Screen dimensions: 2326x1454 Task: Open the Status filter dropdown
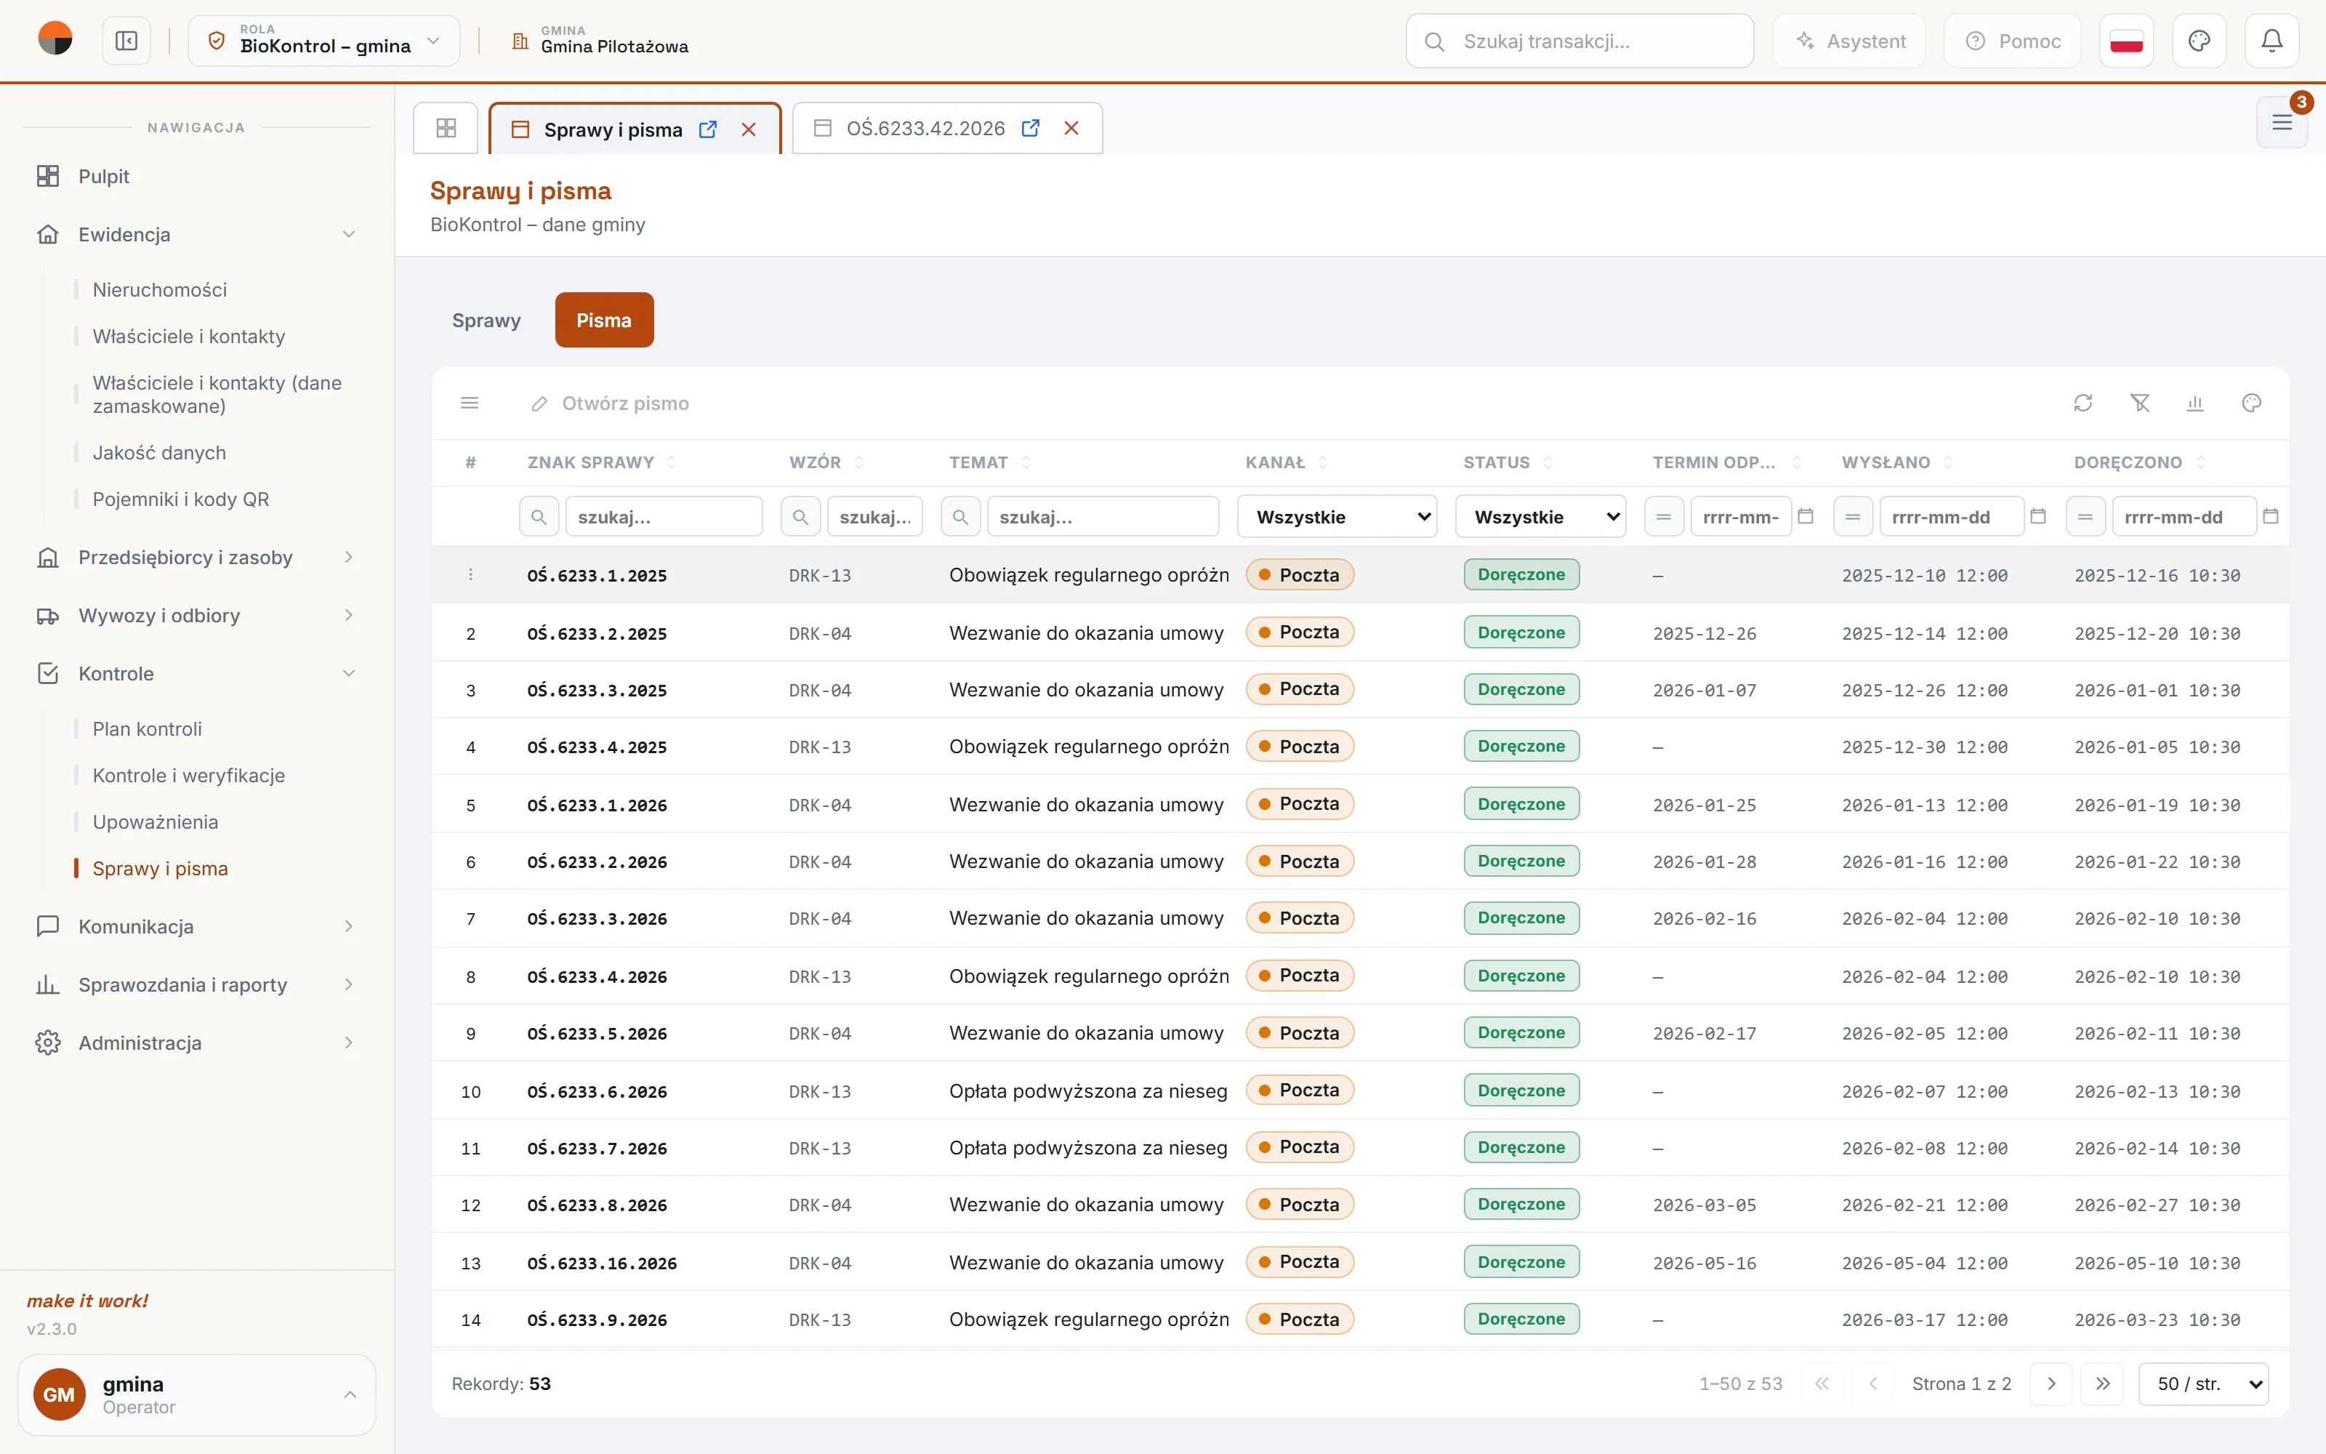1541,516
